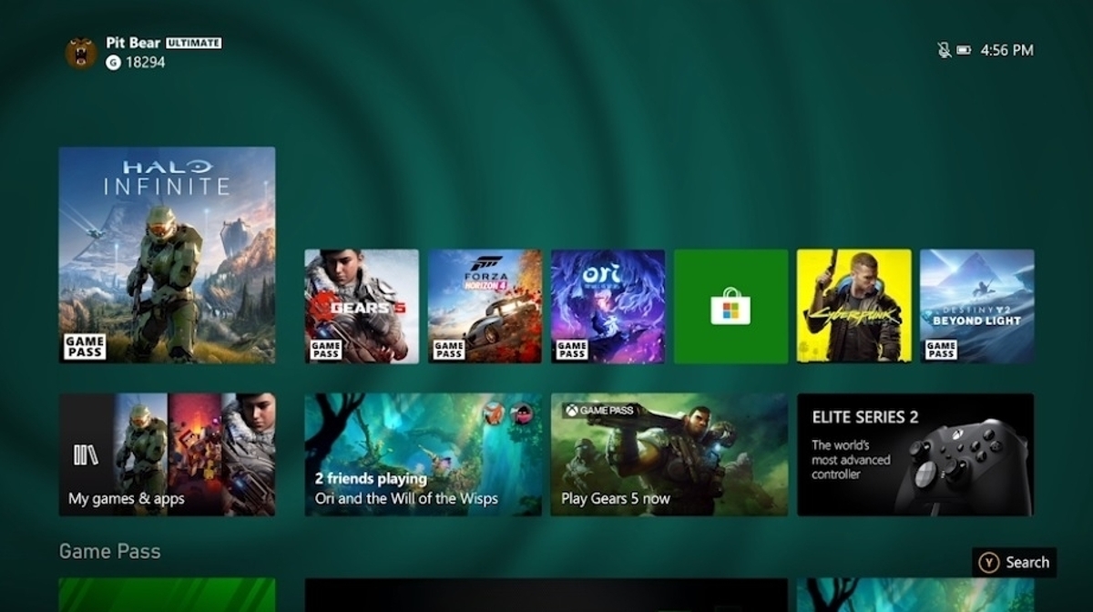Click Game Pass badge on Ori tile

572,350
